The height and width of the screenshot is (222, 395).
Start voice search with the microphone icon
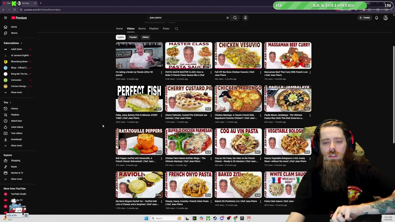coord(245,18)
